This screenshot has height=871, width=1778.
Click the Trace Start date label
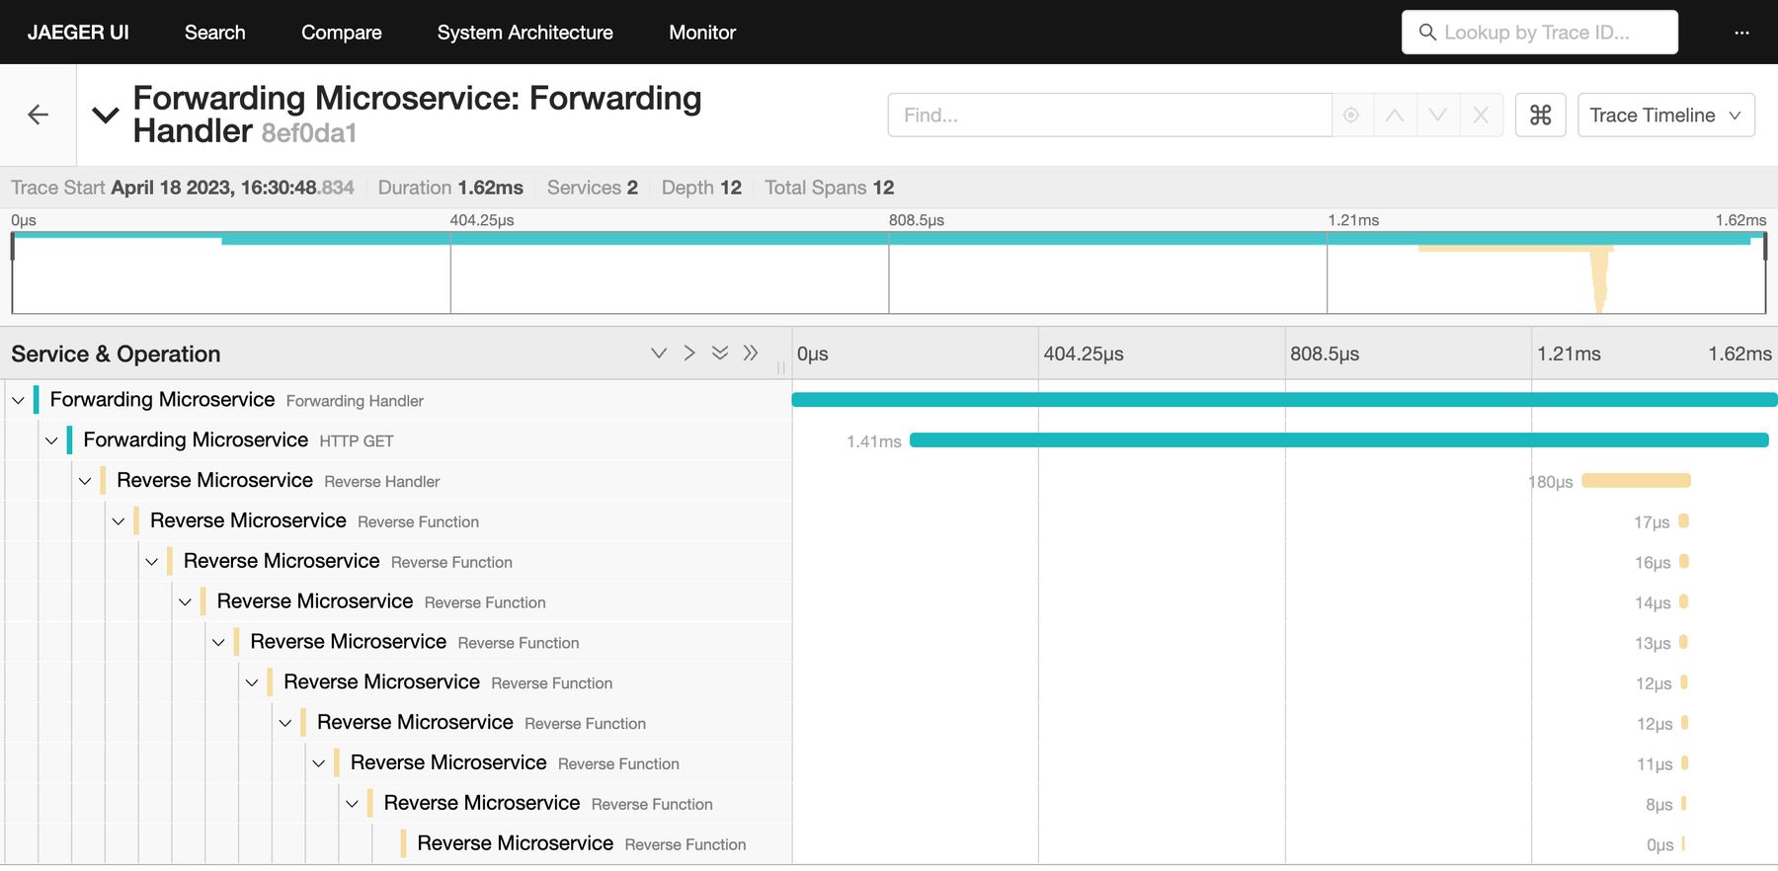click(x=183, y=188)
